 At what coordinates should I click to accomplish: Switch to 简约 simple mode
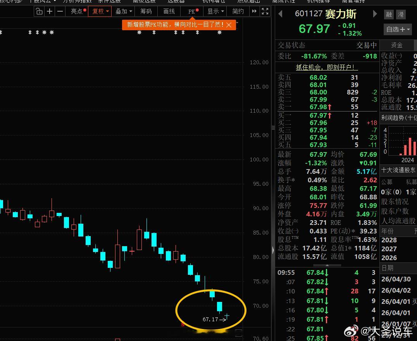[238, 12]
